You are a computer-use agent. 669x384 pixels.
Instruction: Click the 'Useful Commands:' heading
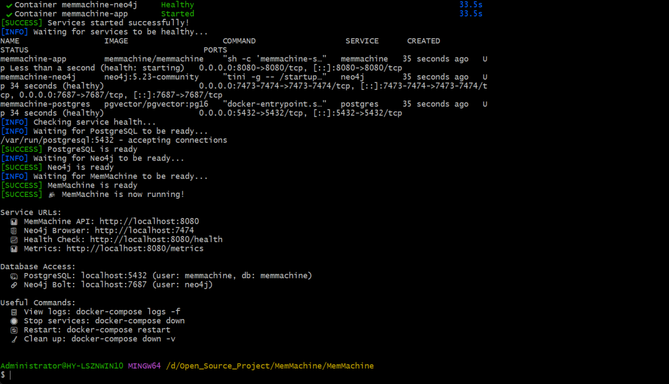pos(38,302)
